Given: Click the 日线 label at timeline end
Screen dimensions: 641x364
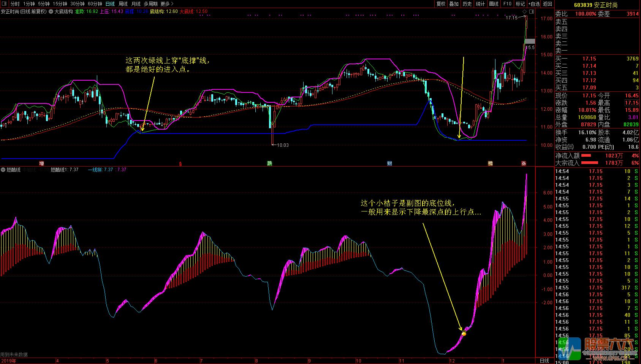Looking at the screenshot, I should pos(544,361).
